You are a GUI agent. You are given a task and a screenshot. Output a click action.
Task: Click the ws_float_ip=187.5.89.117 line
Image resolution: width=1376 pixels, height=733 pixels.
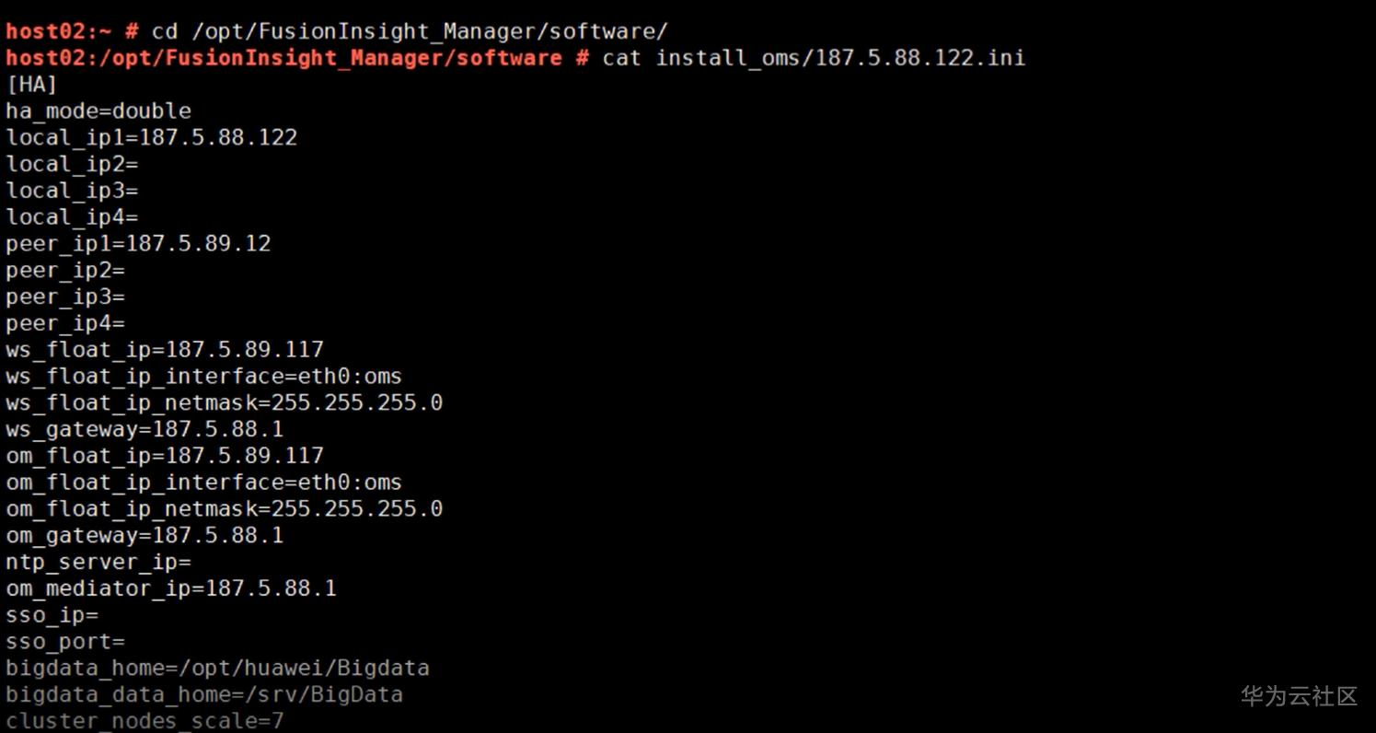pos(165,350)
